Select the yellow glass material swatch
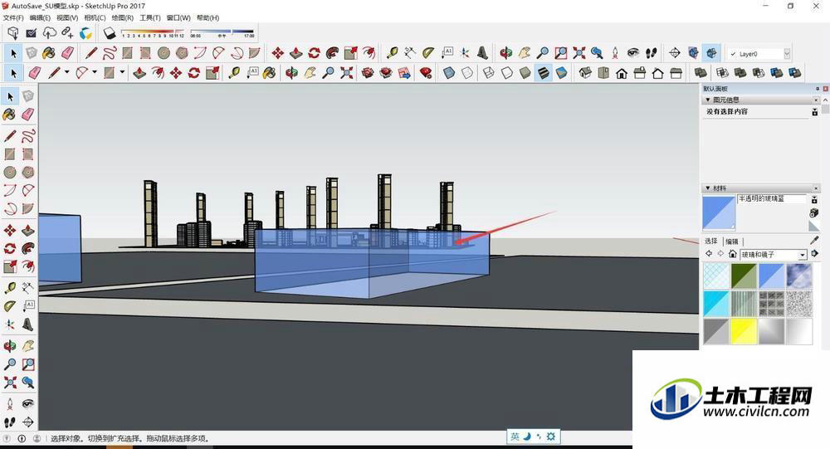This screenshot has width=830, height=449. click(x=744, y=331)
